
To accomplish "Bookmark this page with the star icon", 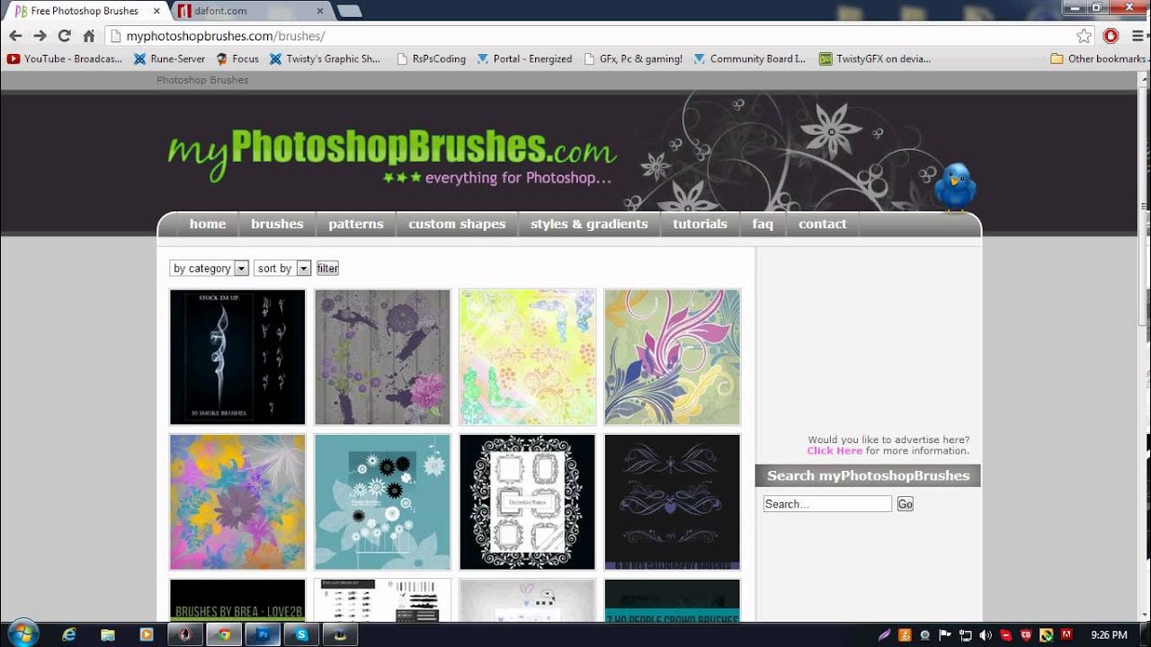I will (x=1084, y=36).
